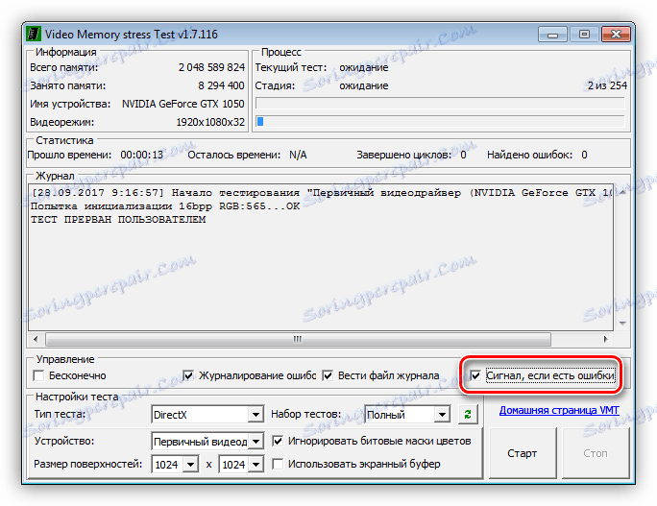Click the Попытка инициализации 16bpp log line
This screenshot has height=506, width=657.
click(165, 206)
